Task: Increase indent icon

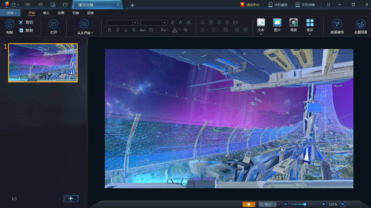Action: (245, 30)
